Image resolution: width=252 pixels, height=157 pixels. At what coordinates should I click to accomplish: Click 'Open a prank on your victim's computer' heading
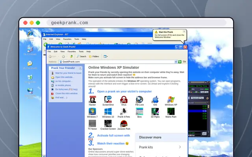tap(124, 91)
